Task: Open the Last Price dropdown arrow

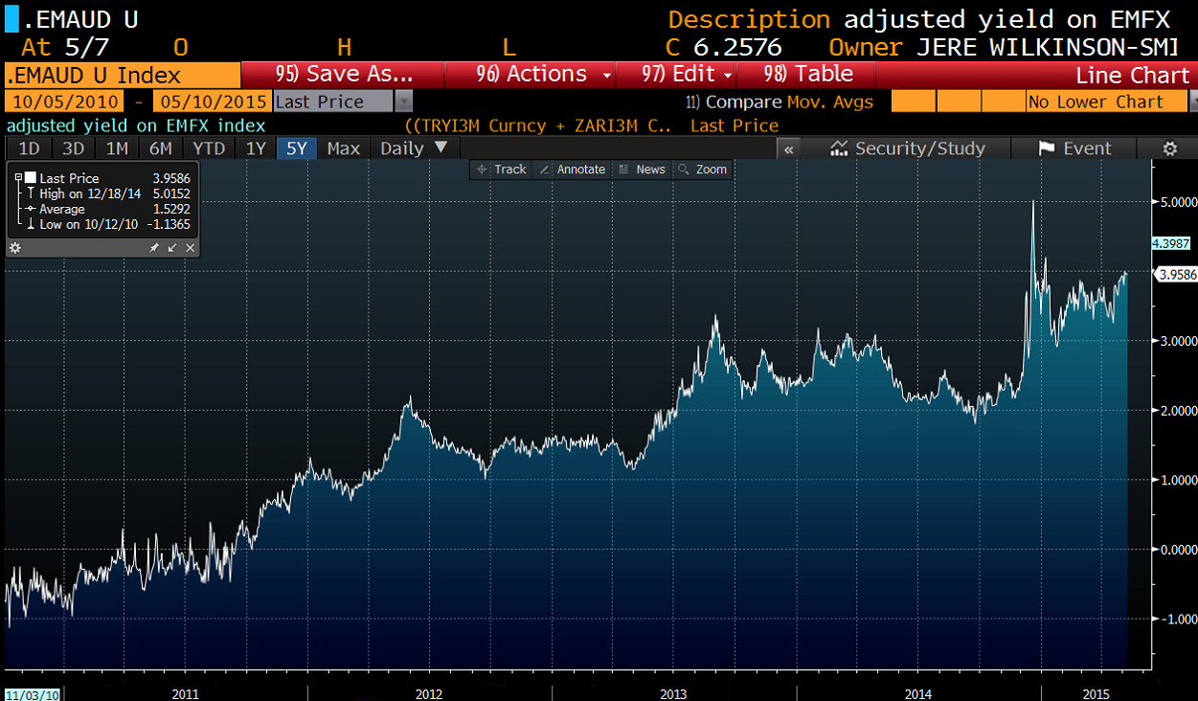Action: tap(404, 102)
